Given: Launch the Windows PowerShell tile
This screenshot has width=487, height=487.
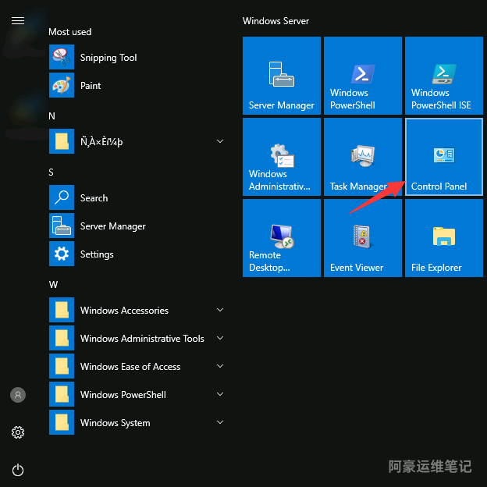Looking at the screenshot, I should [362, 76].
